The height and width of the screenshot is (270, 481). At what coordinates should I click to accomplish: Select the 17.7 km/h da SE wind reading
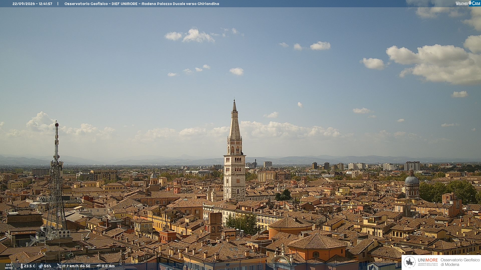coord(76,266)
